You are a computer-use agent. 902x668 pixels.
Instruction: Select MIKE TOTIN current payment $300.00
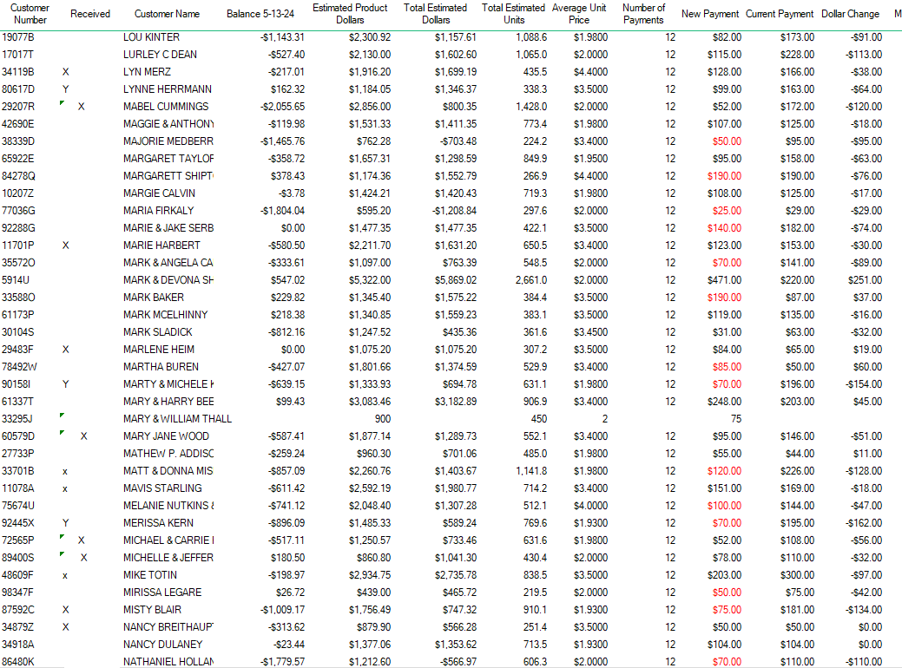click(797, 575)
